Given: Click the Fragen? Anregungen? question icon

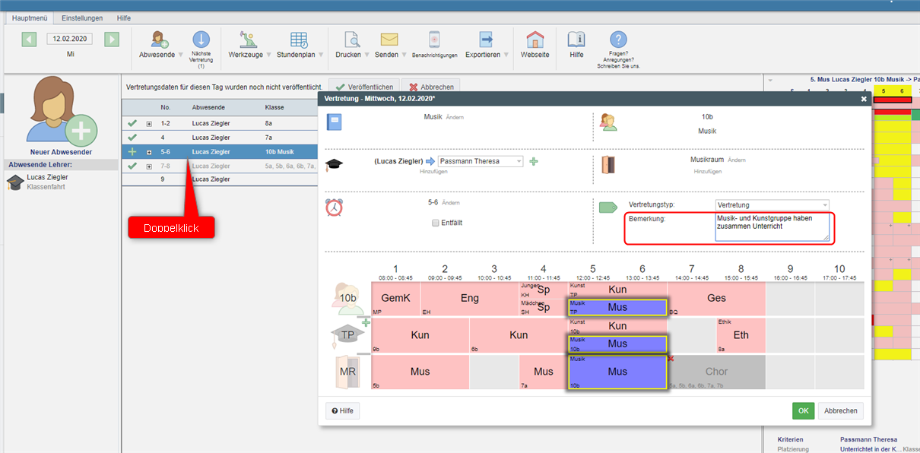Looking at the screenshot, I should coord(618,40).
